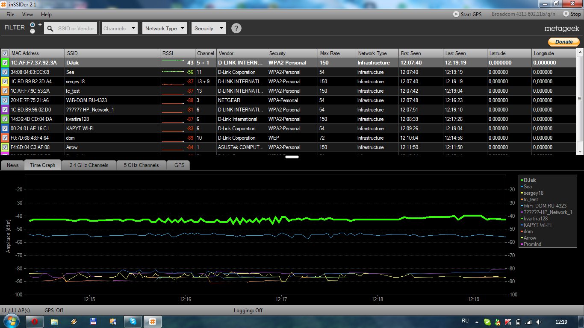Switch to the 2.4 GHz Channels tab
The height and width of the screenshot is (328, 584).
[x=89, y=165]
